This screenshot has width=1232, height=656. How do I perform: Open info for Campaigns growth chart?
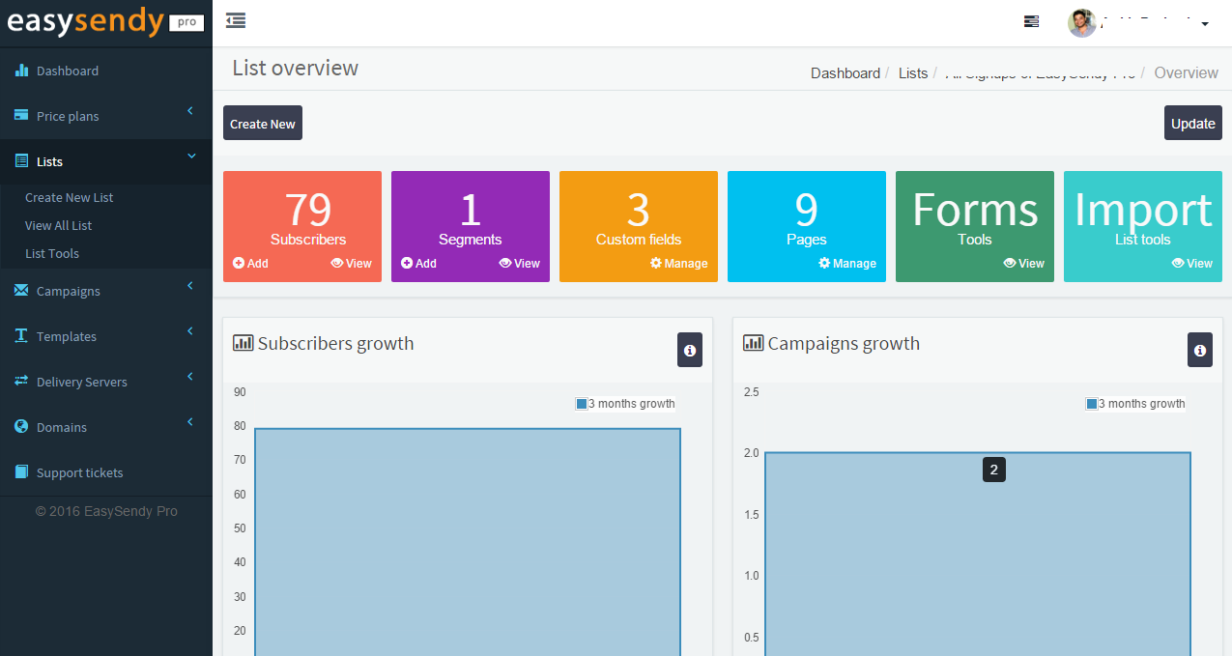point(1199,350)
